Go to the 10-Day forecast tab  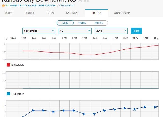click(x=50, y=13)
